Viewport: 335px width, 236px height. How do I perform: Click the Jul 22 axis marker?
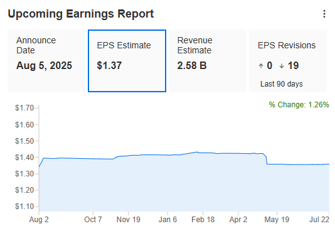click(319, 220)
